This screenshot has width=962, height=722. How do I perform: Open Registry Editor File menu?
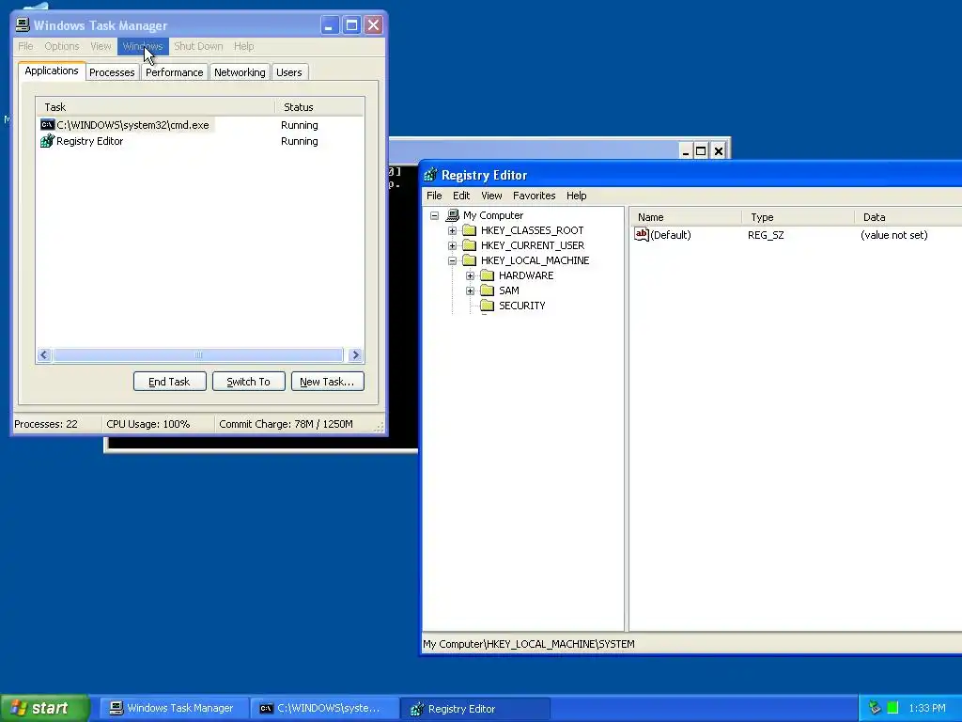click(434, 196)
